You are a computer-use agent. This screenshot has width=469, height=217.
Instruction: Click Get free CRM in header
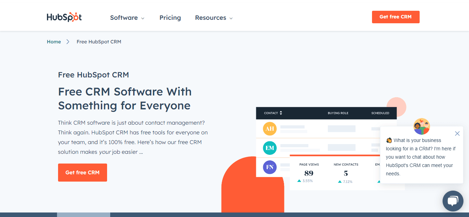point(396,17)
